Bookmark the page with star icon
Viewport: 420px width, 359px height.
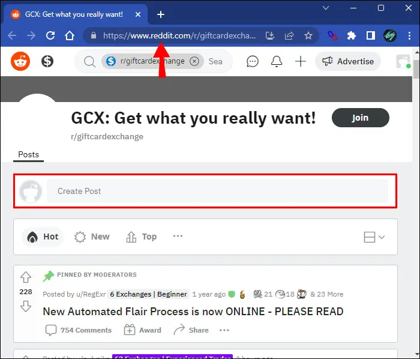(x=308, y=35)
